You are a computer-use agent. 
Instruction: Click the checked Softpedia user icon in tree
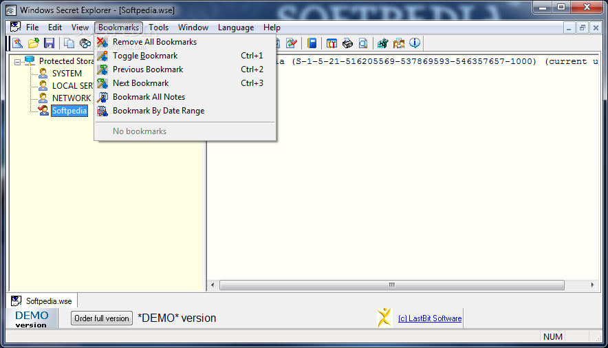click(43, 111)
